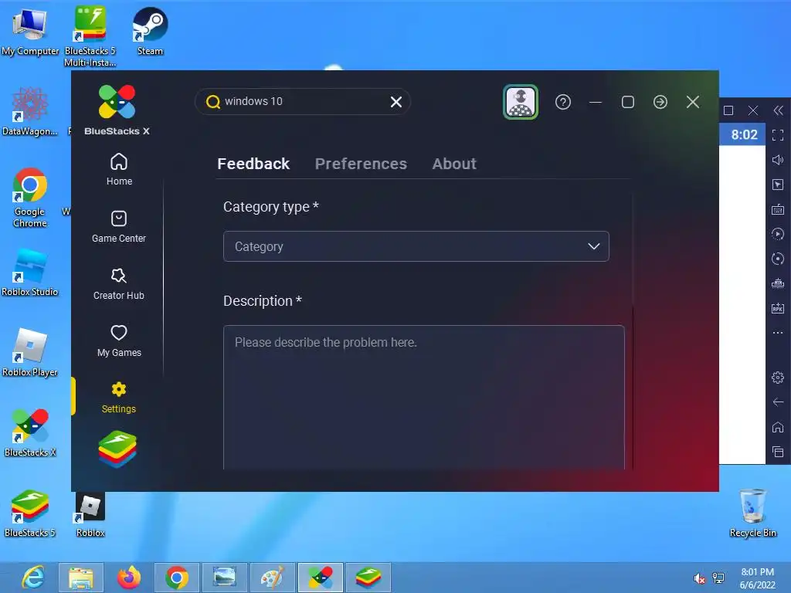
Task: Open more options dots in BlueStacks 5 toolbar
Action: click(778, 333)
